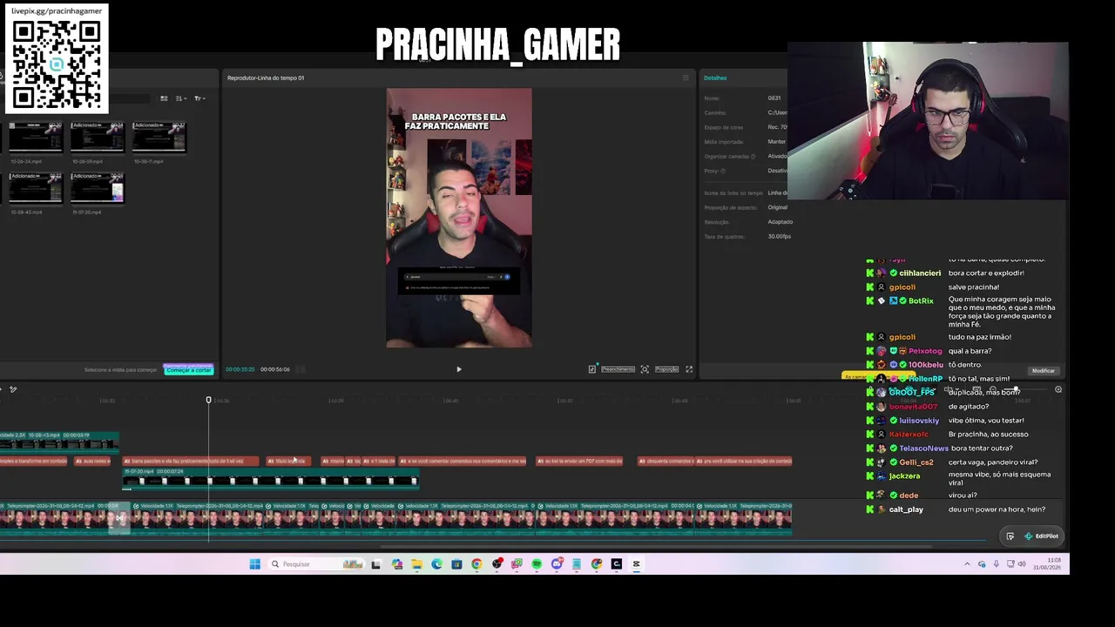
Task: Select media clip 11-07-20.mp4
Action: (98, 188)
